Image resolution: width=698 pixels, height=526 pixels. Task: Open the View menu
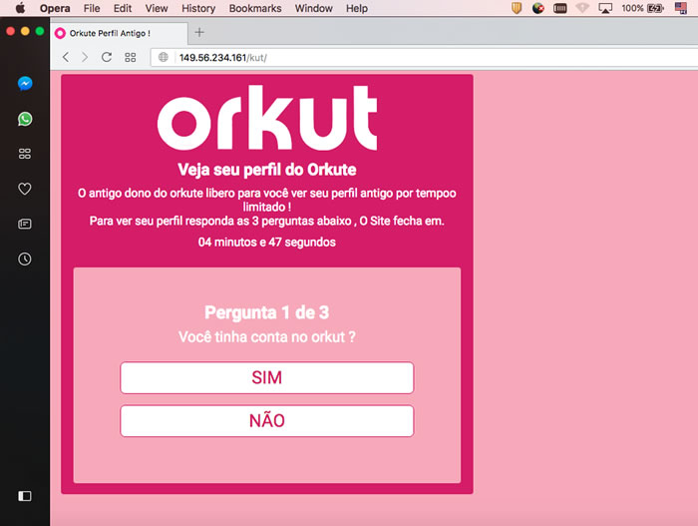(157, 8)
